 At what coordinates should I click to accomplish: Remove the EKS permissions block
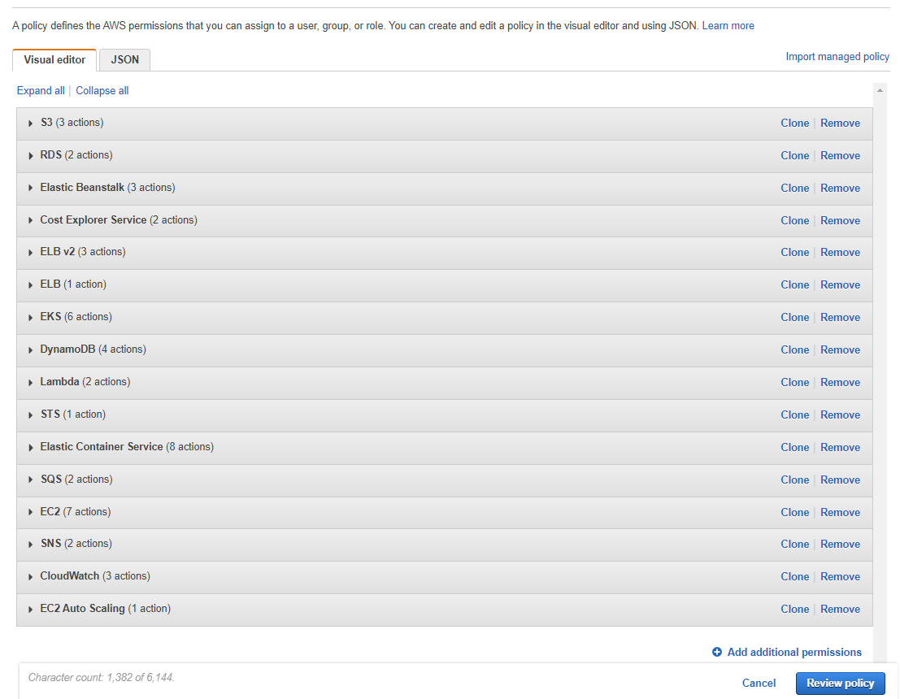click(840, 318)
